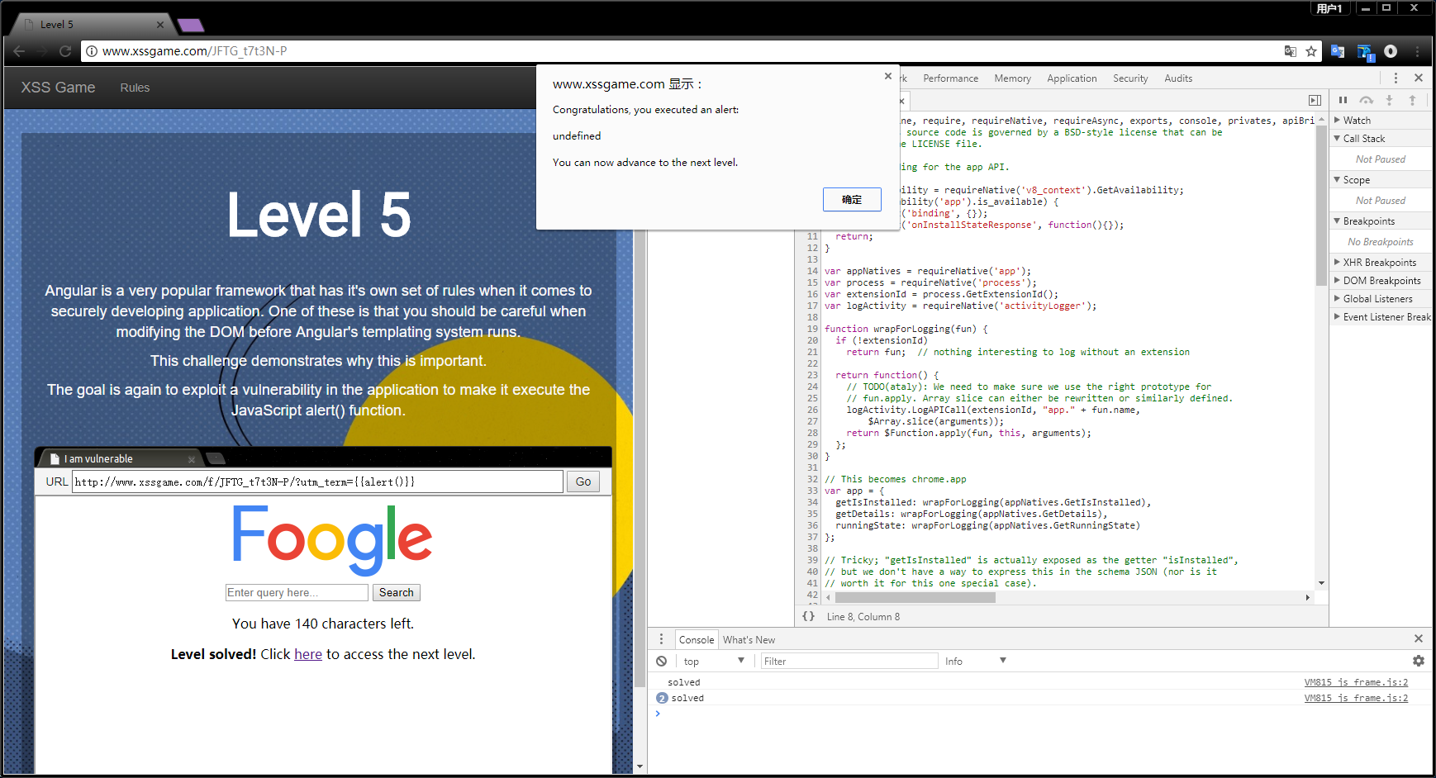The width and height of the screenshot is (1436, 778).
Task: Switch to the Performance tab
Action: tap(950, 78)
